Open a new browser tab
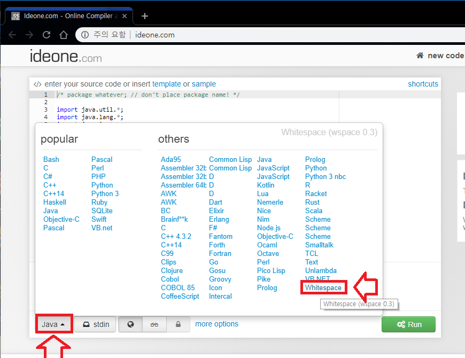 (145, 16)
